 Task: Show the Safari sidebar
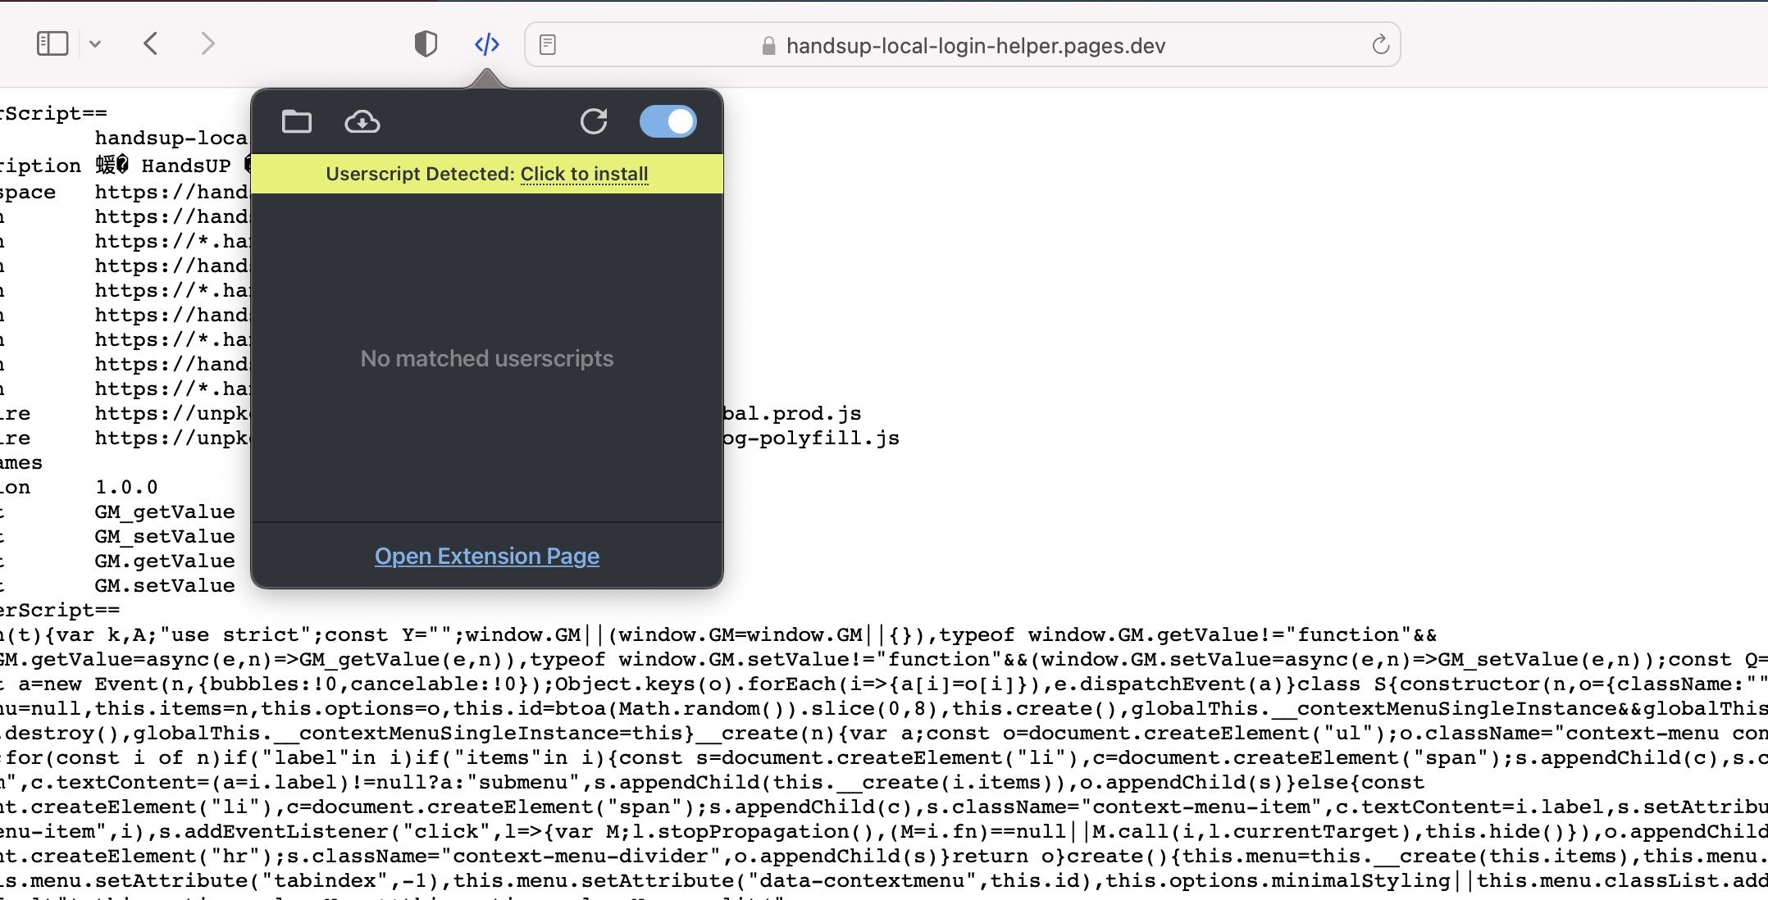52,43
